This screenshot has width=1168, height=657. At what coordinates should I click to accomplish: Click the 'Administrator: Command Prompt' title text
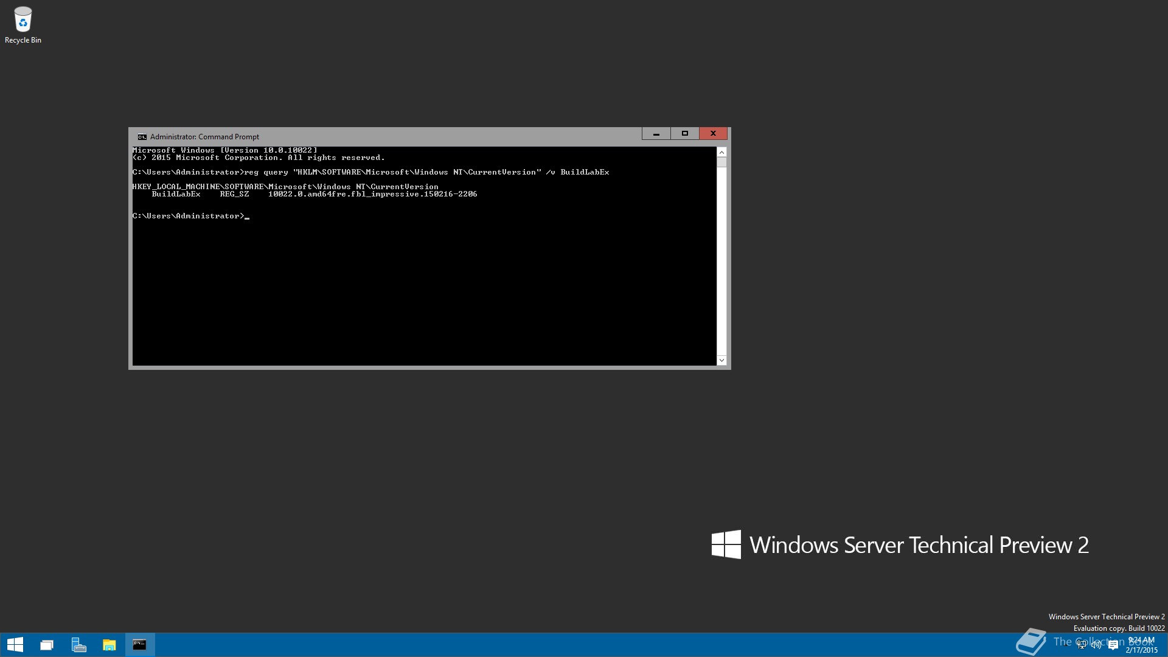click(204, 137)
